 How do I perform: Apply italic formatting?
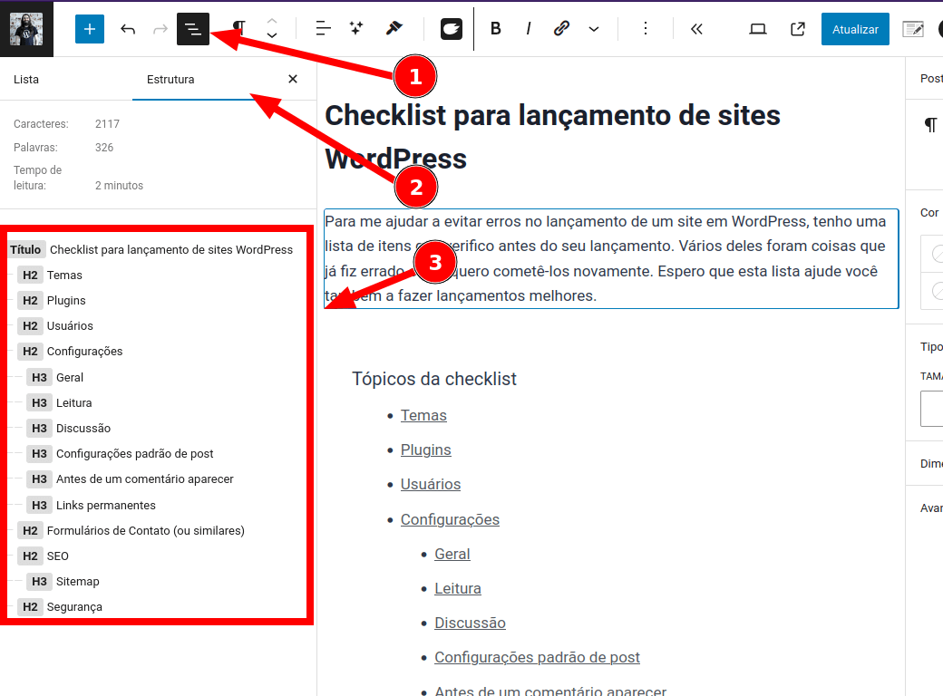(529, 29)
